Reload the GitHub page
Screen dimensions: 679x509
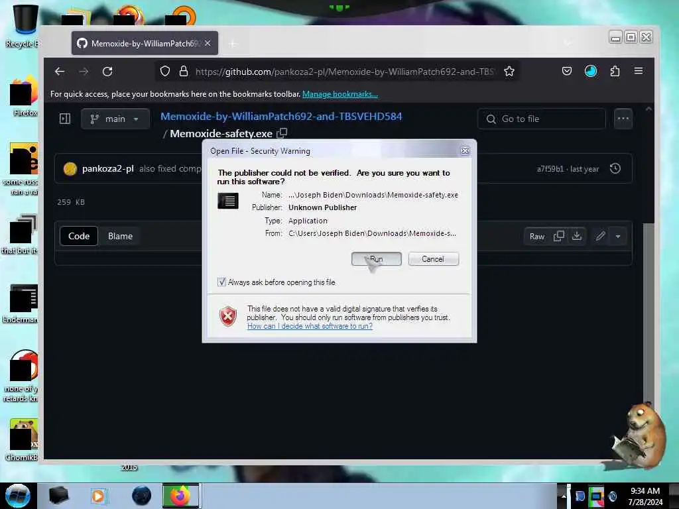(x=107, y=72)
